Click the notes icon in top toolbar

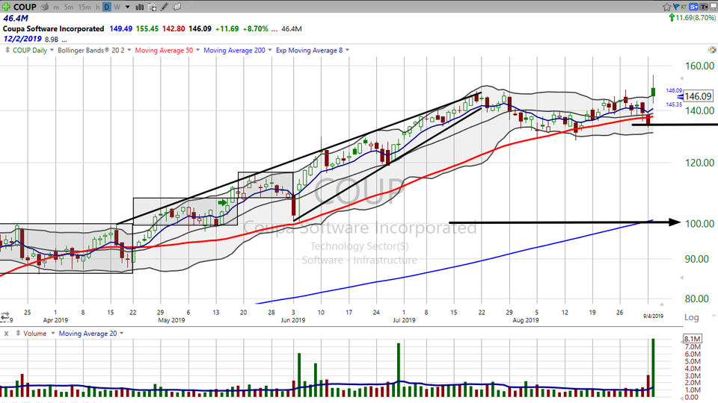click(x=177, y=7)
